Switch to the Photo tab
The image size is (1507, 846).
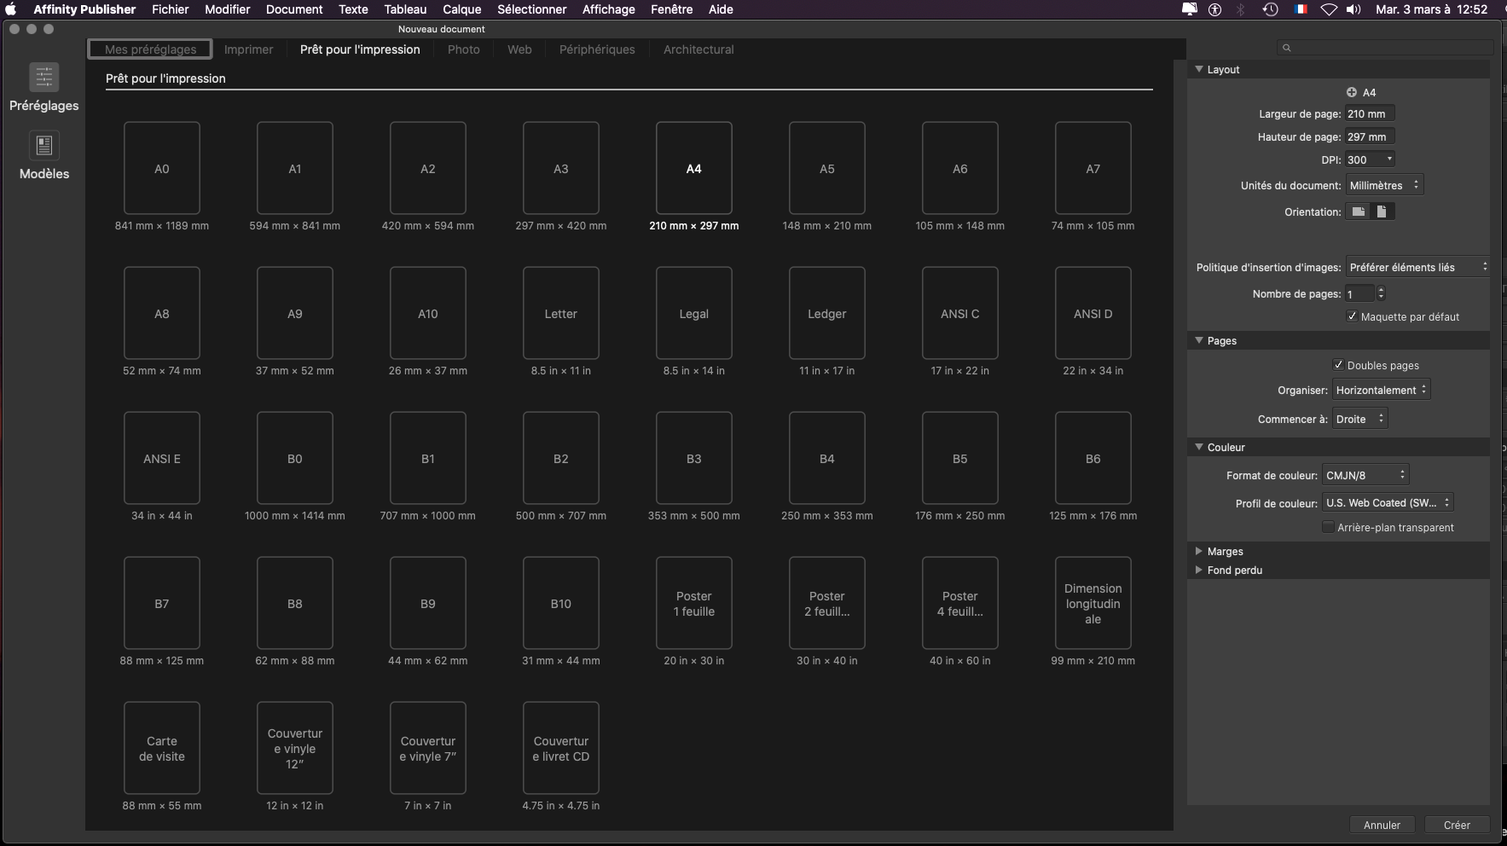click(464, 49)
